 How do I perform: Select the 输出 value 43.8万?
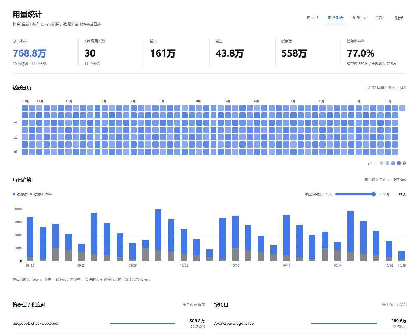tap(230, 53)
